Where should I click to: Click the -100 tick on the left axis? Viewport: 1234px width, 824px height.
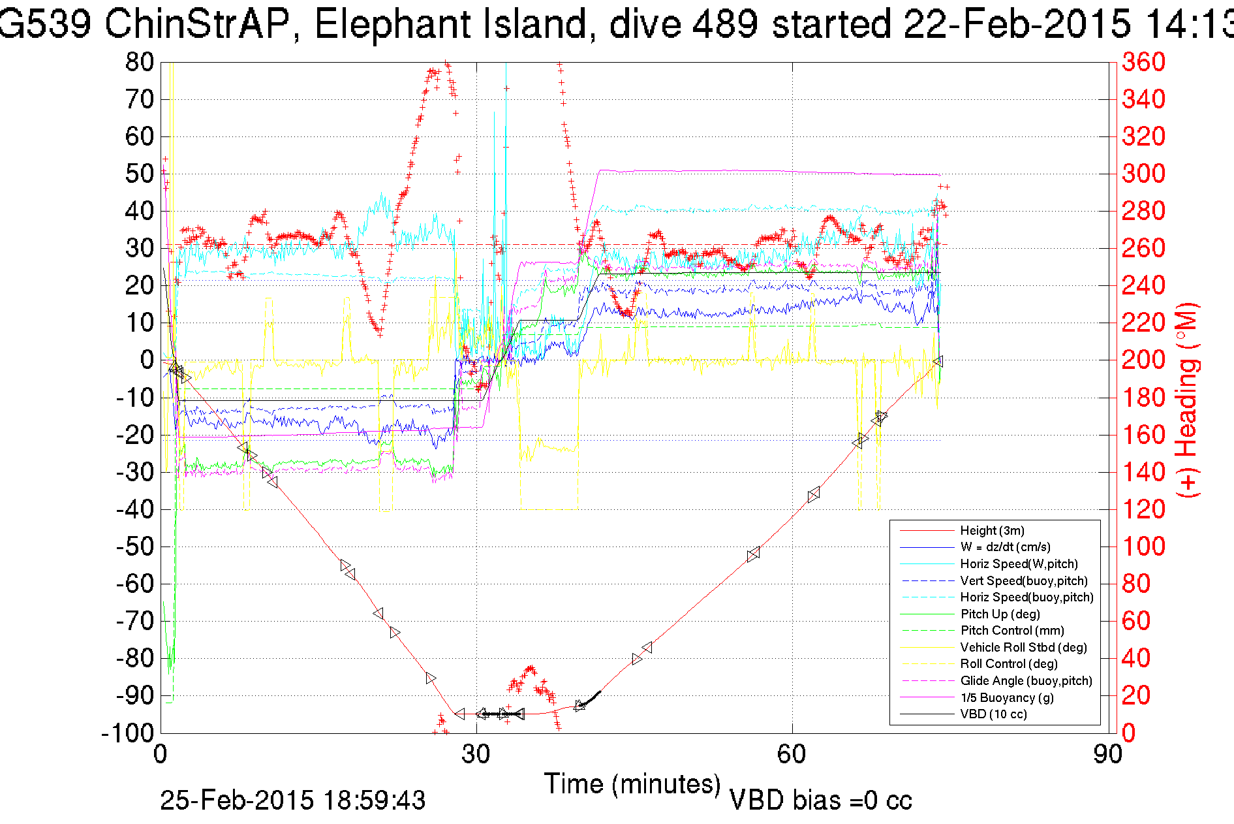coord(127,733)
